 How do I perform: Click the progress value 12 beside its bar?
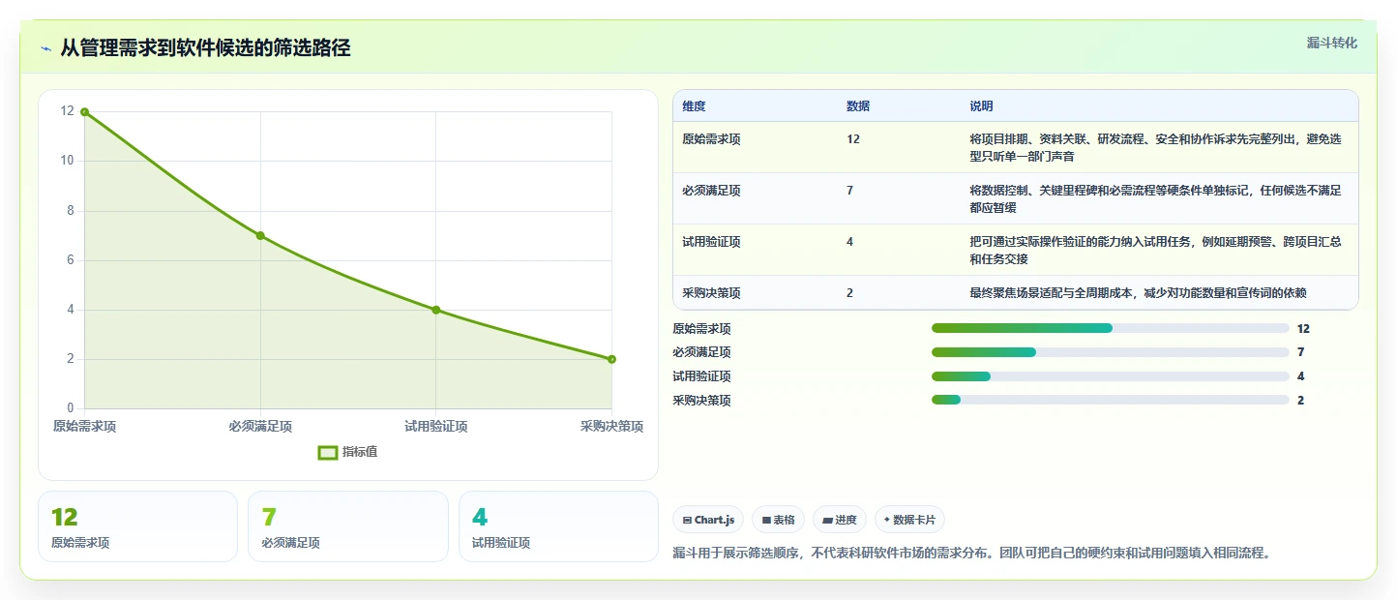1303,329
